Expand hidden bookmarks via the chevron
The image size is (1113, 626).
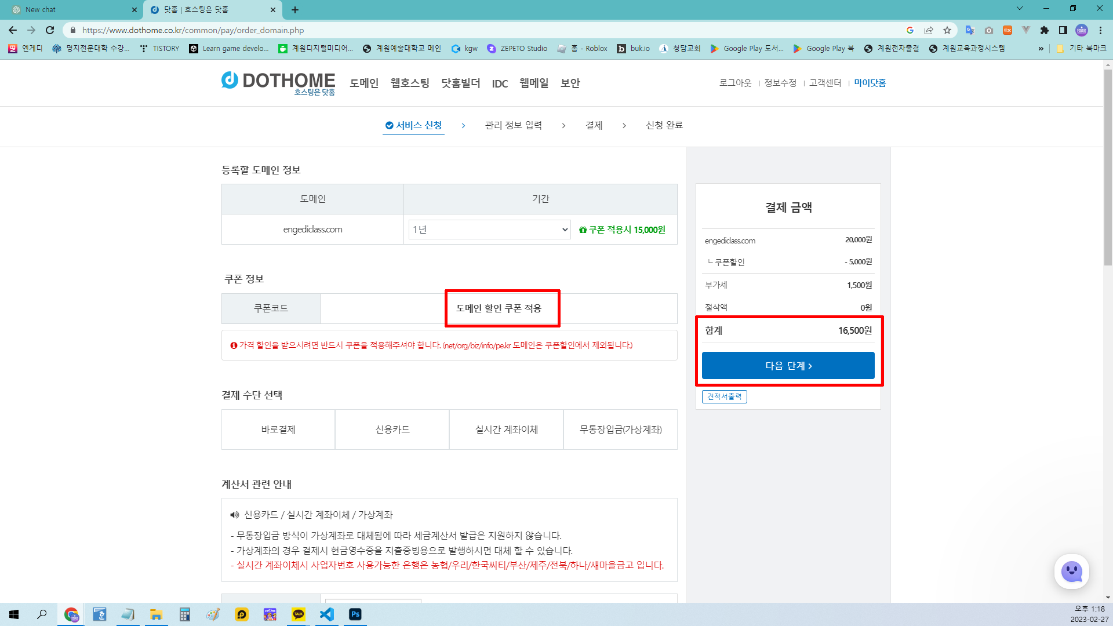pos(1041,49)
